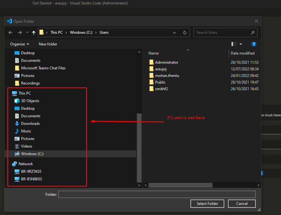
Task: Select the Administrator folder
Action: tap(167, 62)
